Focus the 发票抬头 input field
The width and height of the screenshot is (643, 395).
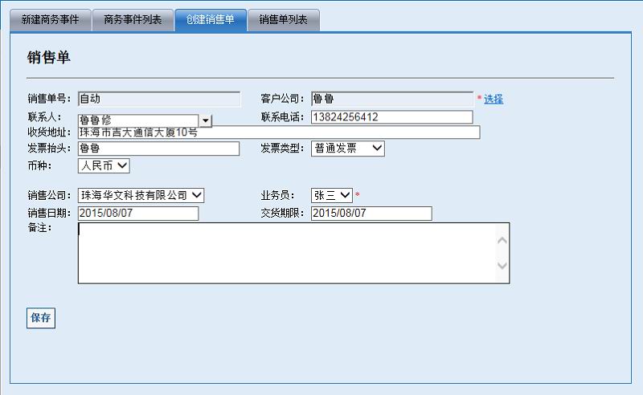pyautogui.click(x=158, y=149)
